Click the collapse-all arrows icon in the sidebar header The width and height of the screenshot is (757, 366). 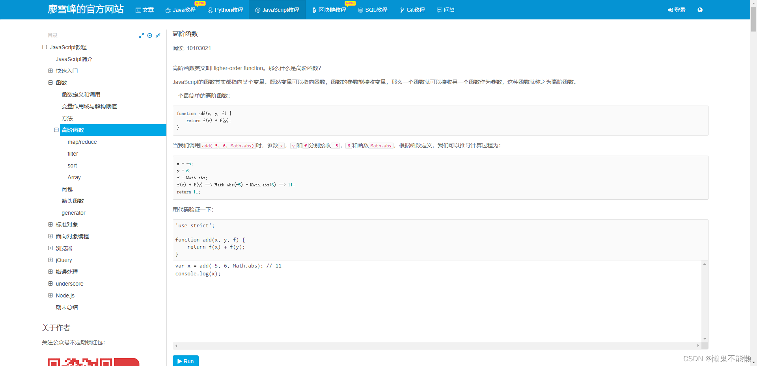158,35
